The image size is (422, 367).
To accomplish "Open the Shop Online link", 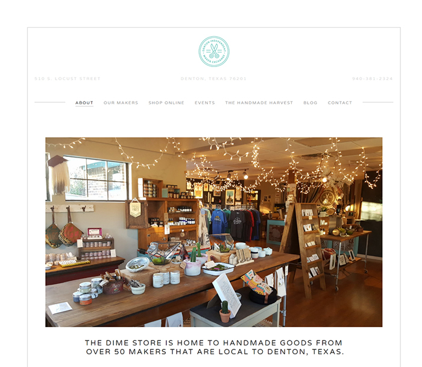I will pos(166,103).
